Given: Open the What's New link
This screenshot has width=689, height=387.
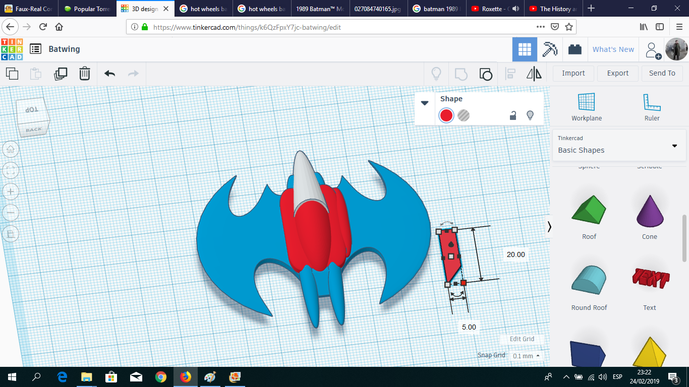Looking at the screenshot, I should click(x=613, y=49).
